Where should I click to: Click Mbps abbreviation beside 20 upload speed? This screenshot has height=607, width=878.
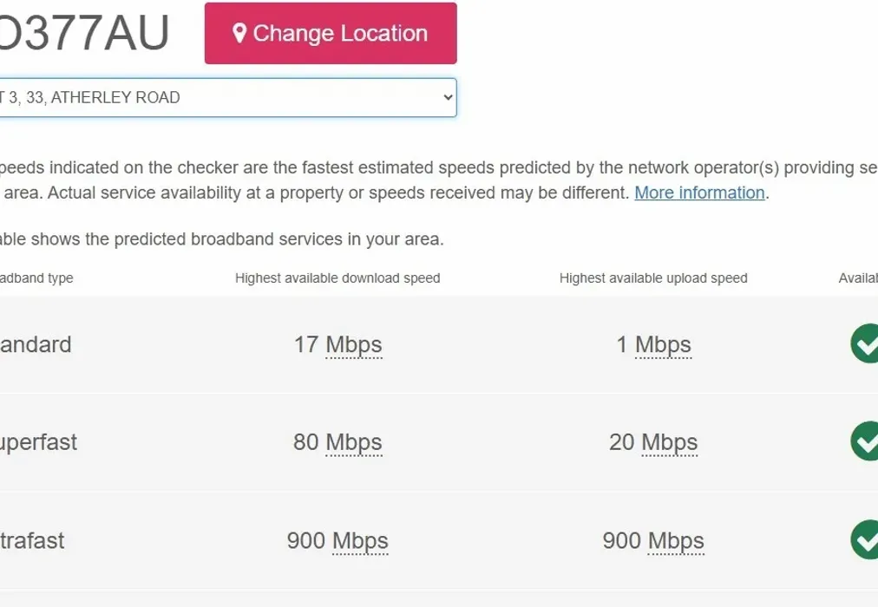(669, 443)
